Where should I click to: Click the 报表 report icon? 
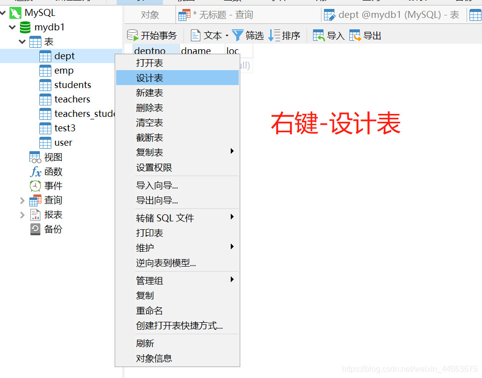(x=35, y=215)
